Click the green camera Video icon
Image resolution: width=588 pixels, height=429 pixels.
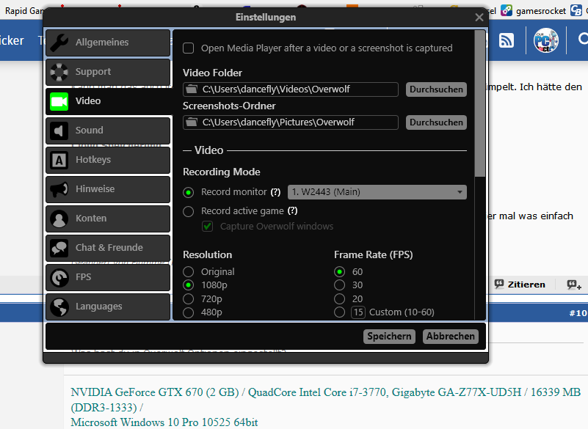click(59, 101)
